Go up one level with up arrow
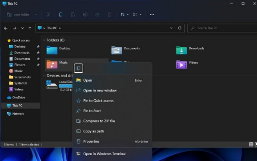 [30, 28]
